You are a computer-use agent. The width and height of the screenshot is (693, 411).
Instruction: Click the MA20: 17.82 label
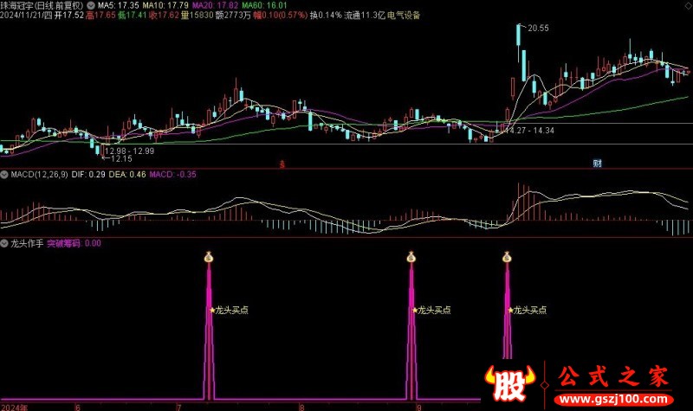point(216,6)
